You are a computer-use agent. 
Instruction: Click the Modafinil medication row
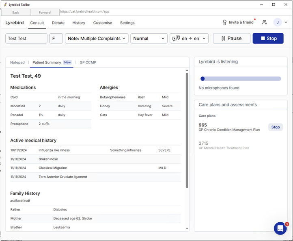51,106
